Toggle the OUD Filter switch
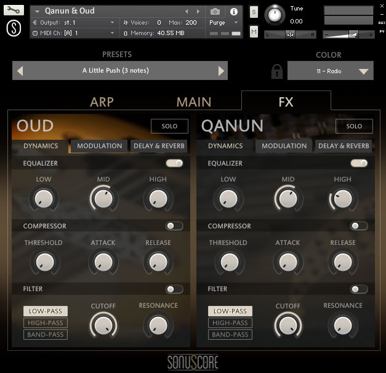The height and width of the screenshot is (373, 386). click(175, 289)
